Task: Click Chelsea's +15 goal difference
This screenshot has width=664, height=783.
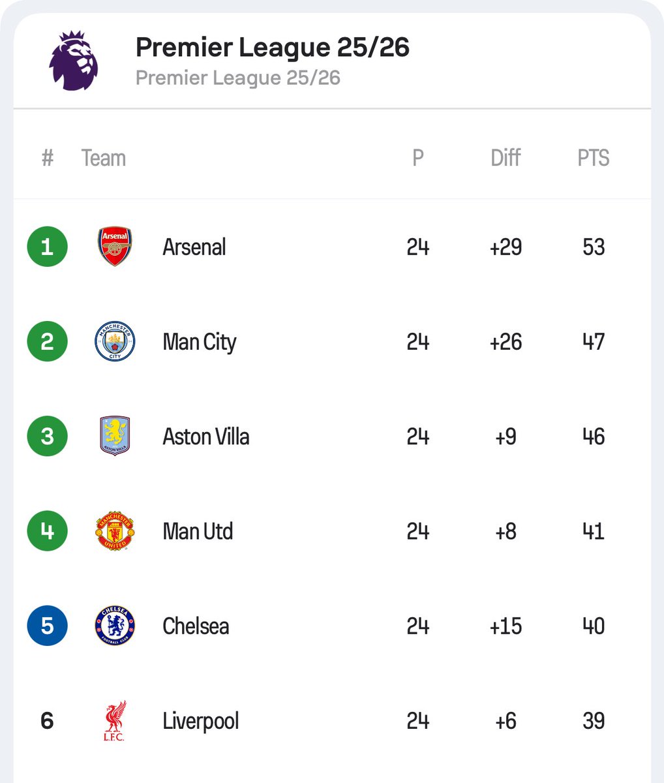Action: [506, 626]
